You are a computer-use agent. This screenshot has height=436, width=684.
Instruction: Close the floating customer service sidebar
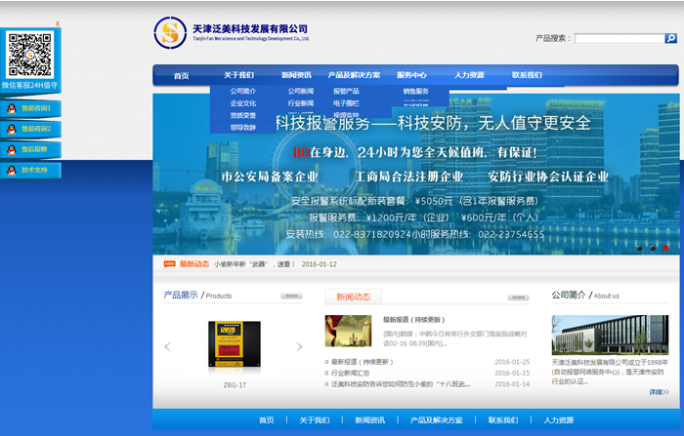(57, 24)
